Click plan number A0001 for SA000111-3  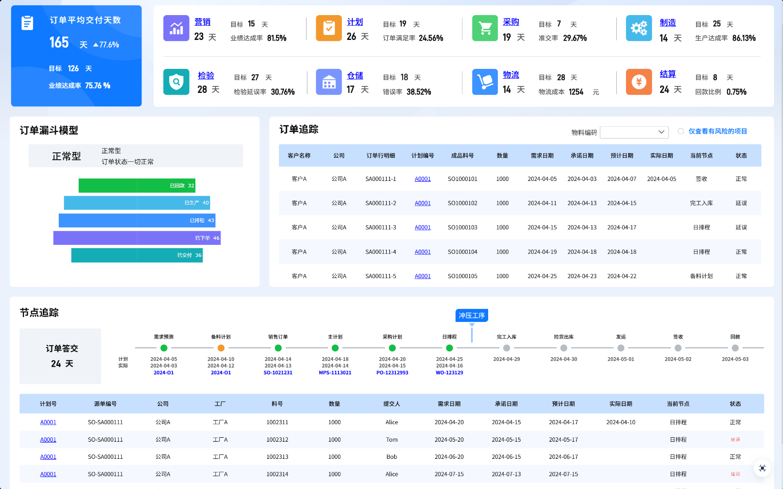tap(422, 227)
